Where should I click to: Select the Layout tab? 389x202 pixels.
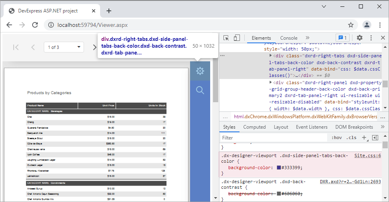pos(281,127)
